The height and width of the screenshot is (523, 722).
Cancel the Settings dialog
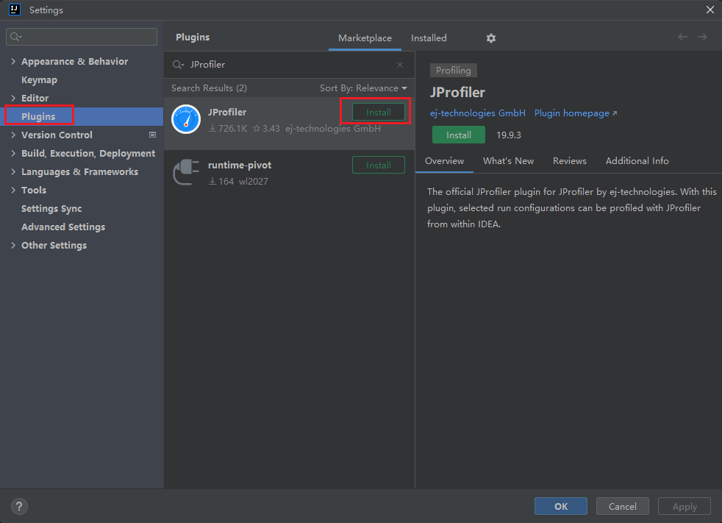click(x=623, y=506)
